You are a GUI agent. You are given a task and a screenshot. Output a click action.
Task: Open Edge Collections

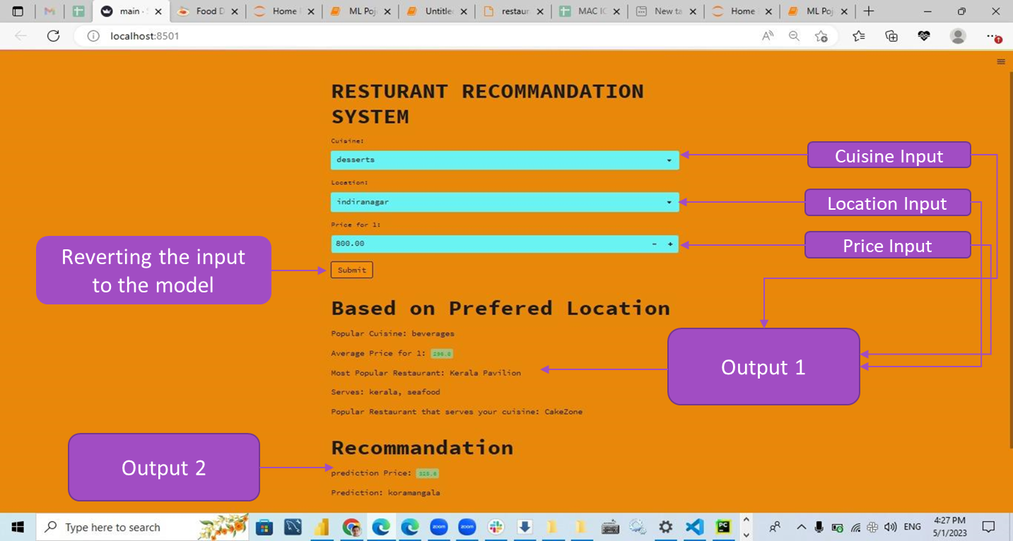click(x=891, y=36)
